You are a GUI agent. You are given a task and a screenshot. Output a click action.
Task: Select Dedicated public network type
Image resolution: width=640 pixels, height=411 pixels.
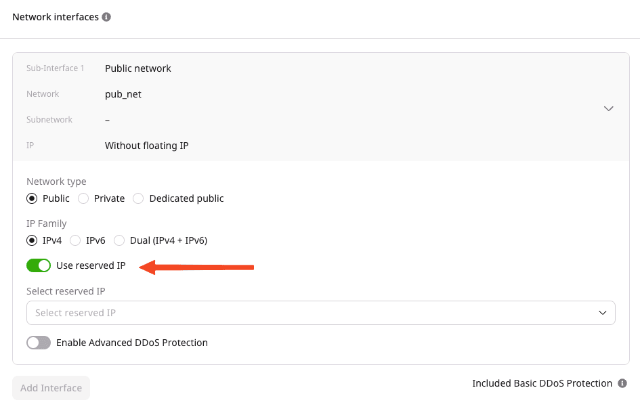(x=138, y=198)
